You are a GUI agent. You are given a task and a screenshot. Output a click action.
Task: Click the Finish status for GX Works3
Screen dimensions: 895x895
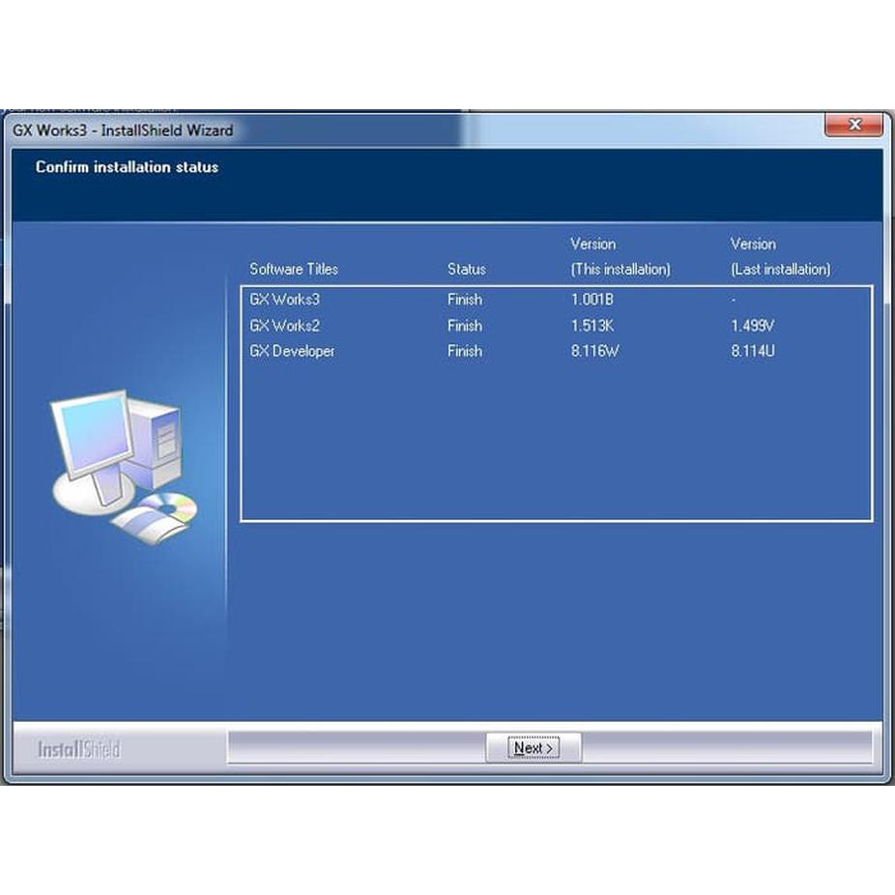click(465, 300)
